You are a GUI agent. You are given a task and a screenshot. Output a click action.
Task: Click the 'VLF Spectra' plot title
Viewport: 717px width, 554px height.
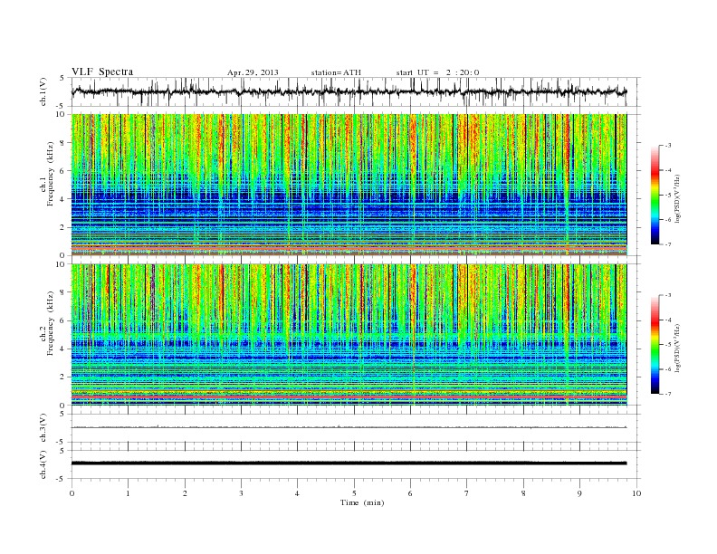[x=102, y=72]
